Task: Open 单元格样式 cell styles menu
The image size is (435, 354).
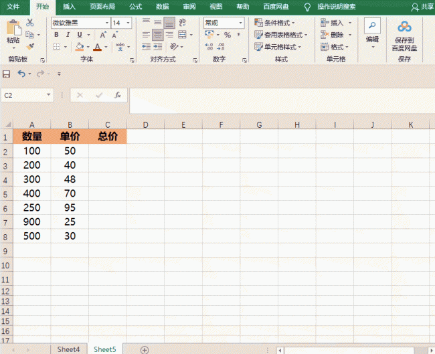Action: tap(278, 47)
